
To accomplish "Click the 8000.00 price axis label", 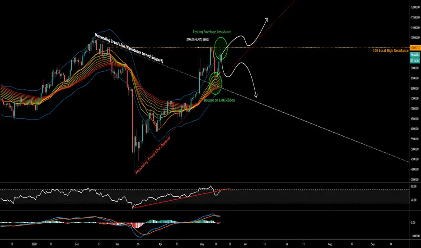I will click(415, 88).
